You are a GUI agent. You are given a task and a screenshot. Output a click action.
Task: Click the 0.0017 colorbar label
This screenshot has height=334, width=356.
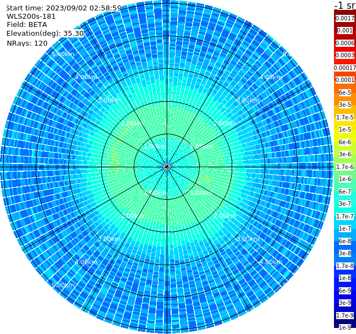click(345, 18)
